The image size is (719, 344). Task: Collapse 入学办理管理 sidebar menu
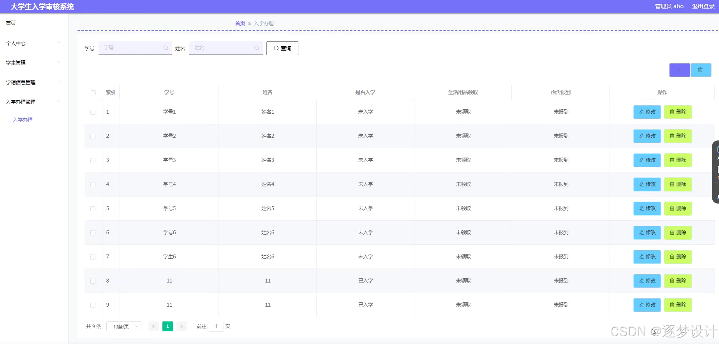(34, 102)
